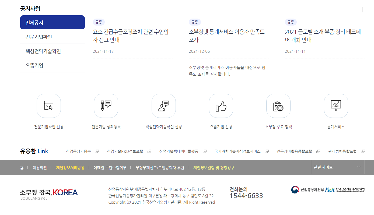
Task: Click the 통계서비스 label
Action: click(336, 127)
